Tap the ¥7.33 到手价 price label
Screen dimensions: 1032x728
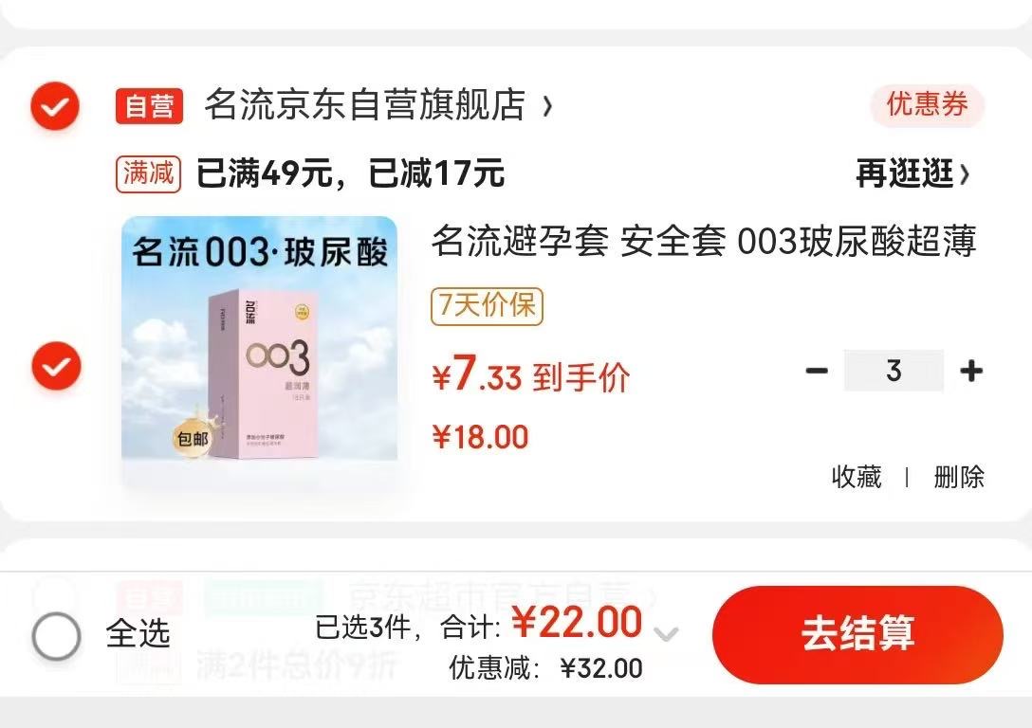[531, 374]
